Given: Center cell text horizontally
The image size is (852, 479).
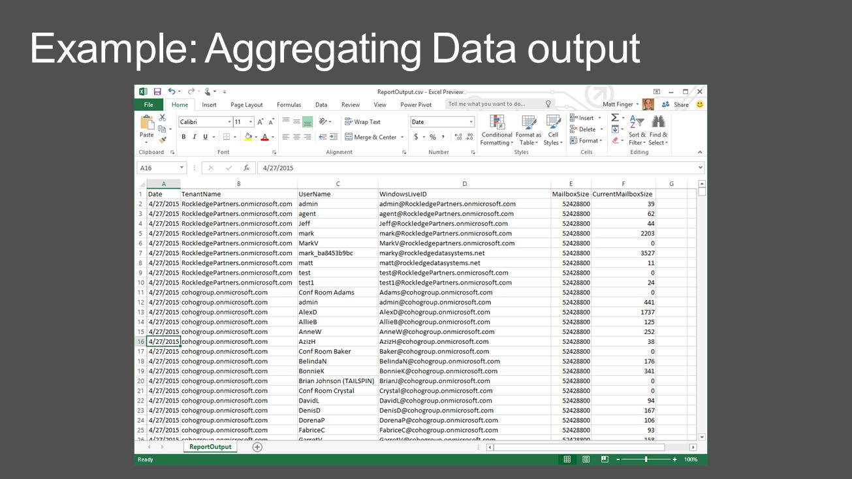Looking at the screenshot, I should [x=296, y=137].
